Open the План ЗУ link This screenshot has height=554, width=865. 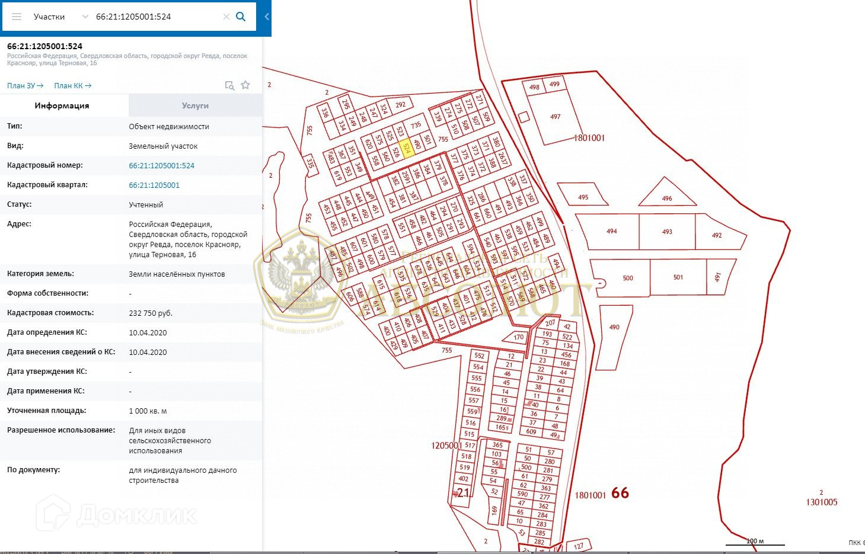[25, 86]
